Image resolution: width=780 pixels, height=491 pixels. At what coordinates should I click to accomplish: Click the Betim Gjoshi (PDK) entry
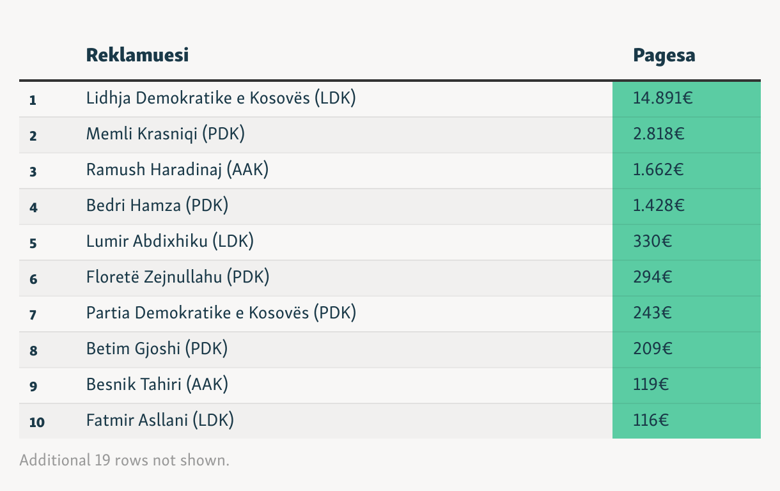(x=157, y=349)
